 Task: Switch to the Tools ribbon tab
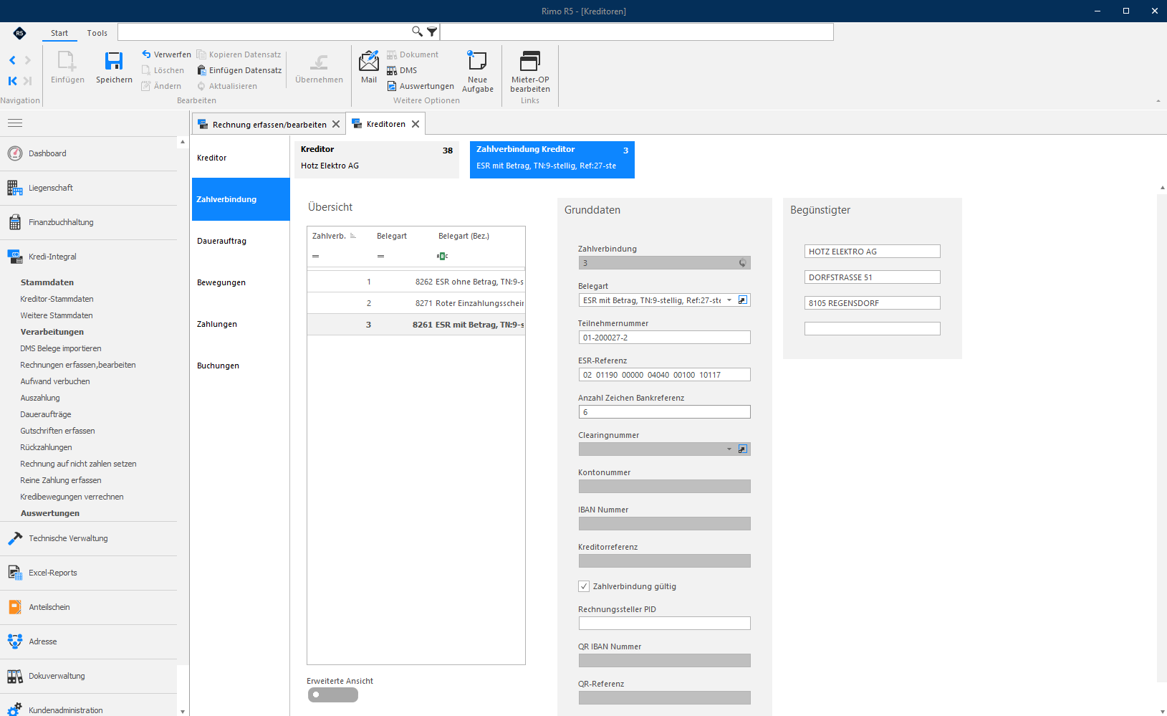[x=97, y=33]
